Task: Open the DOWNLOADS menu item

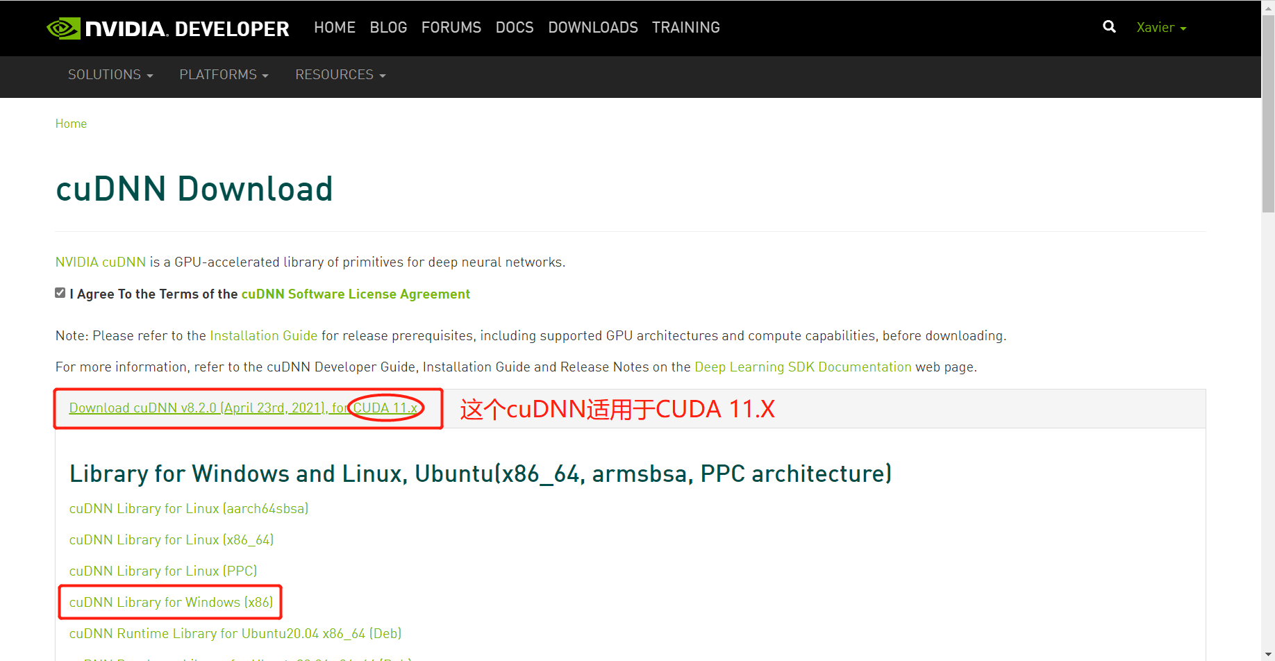Action: (593, 28)
